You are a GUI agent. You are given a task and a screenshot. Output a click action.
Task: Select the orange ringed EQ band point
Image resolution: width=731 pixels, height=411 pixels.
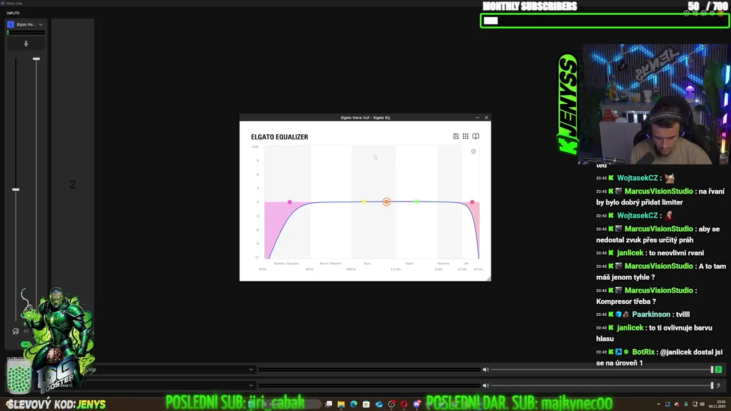point(387,202)
